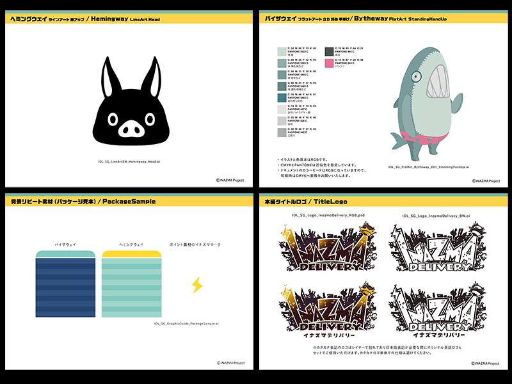Pick the deep teal-blue swatch in the palette
Screen dimensions: 512x384
point(282,98)
